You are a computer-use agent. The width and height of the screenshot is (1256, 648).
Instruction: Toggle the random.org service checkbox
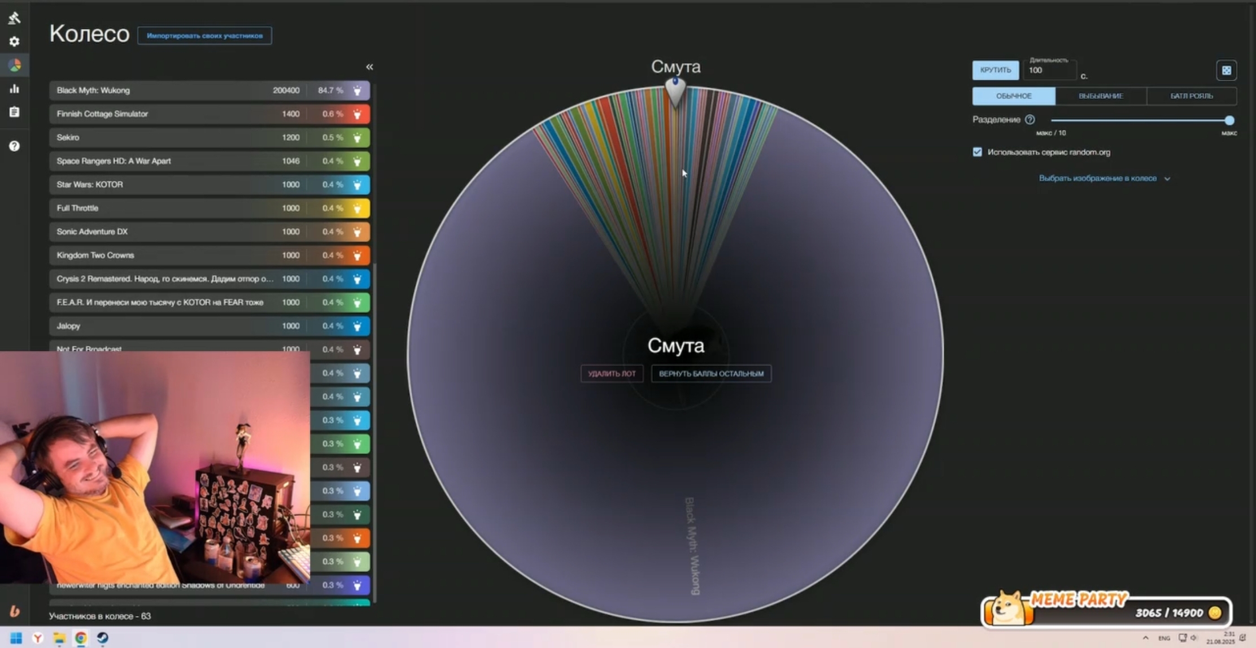(x=977, y=152)
